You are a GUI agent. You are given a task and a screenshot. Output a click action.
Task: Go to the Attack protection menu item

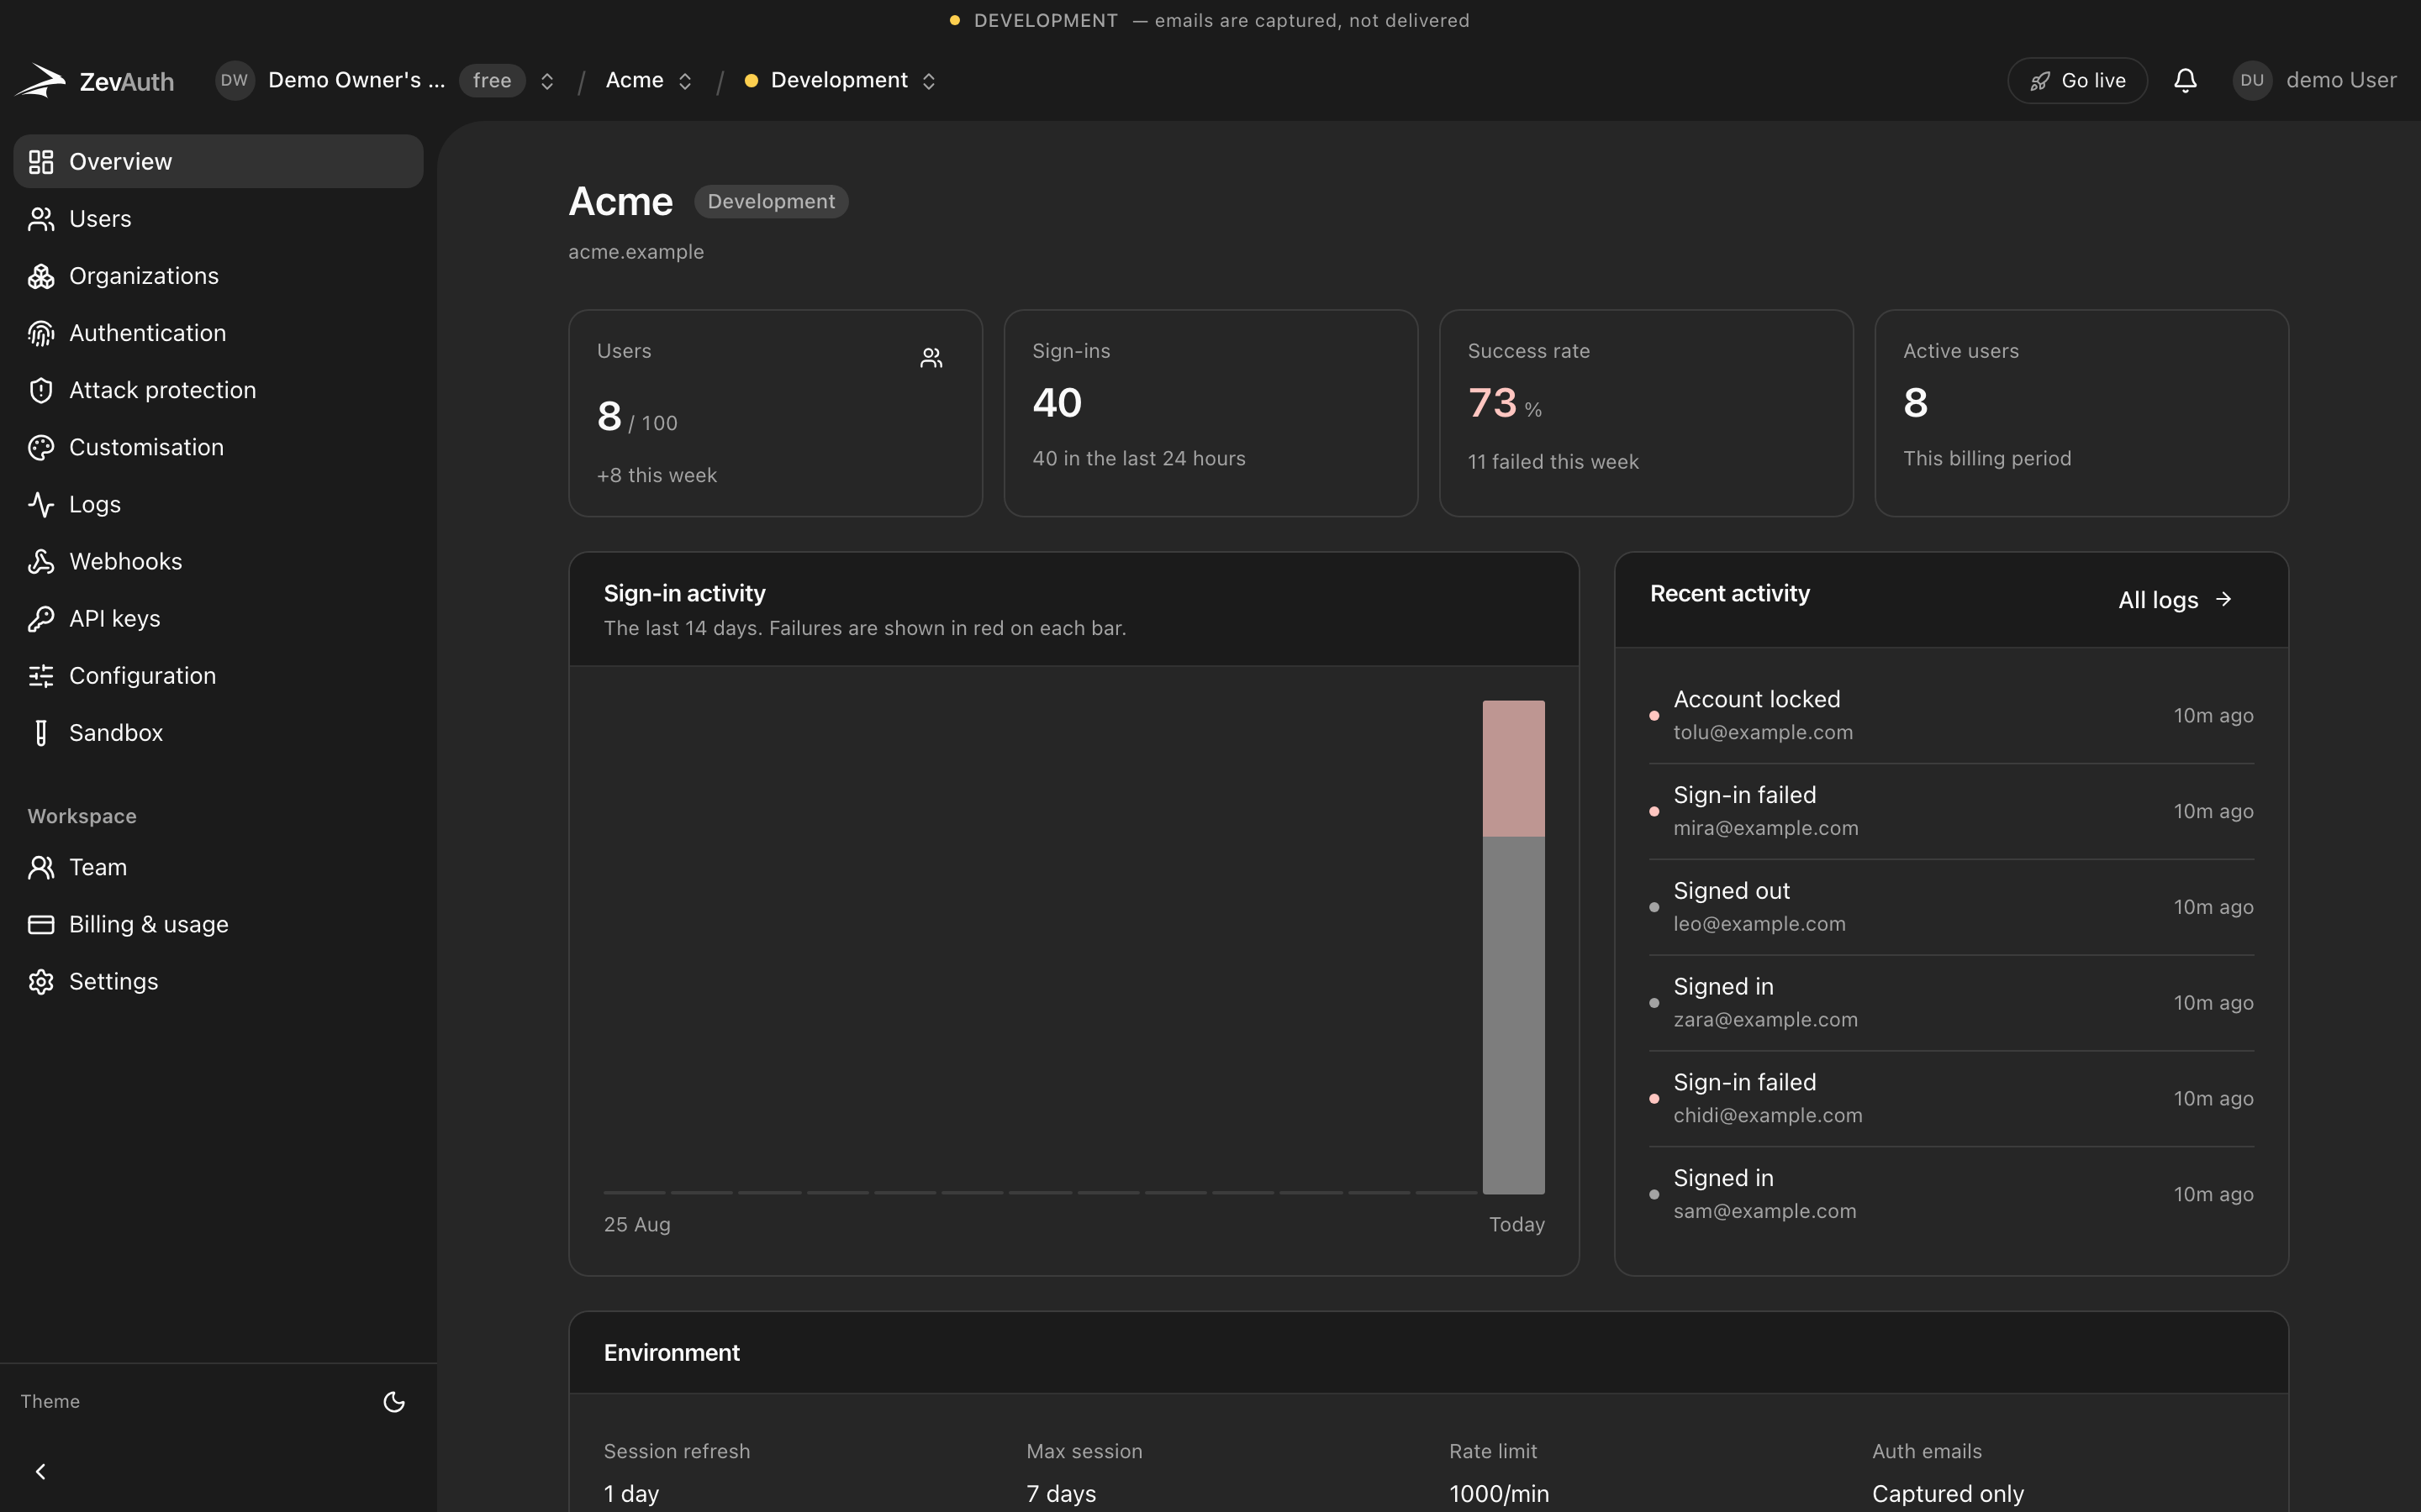coord(218,390)
